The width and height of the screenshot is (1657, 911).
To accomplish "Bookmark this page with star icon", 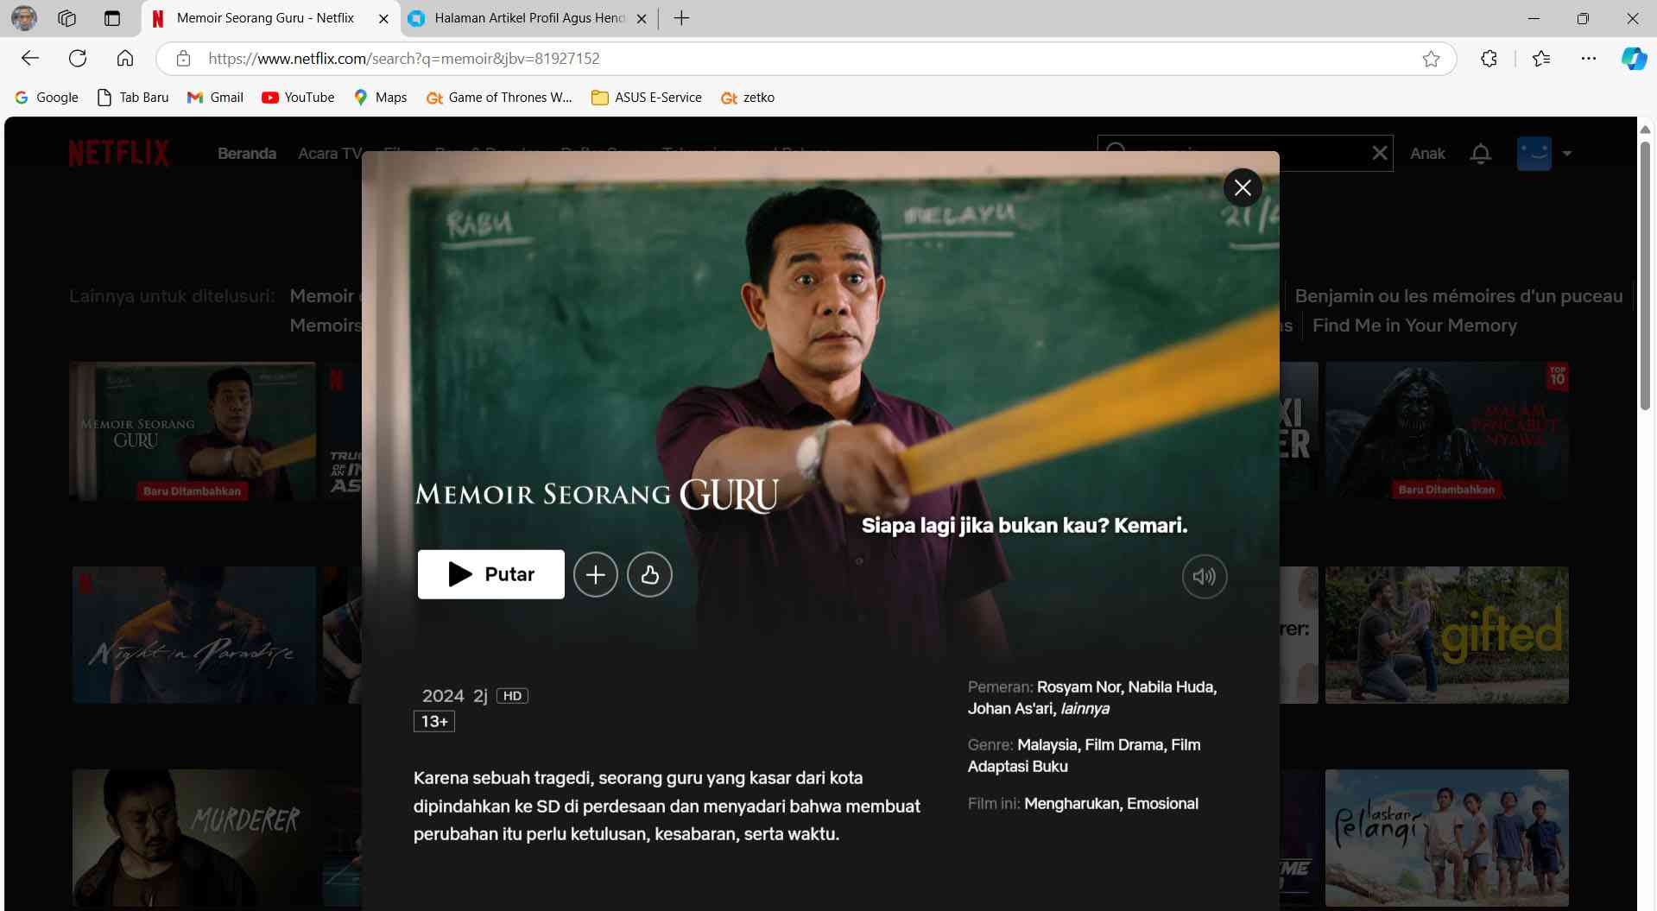I will click(x=1431, y=59).
